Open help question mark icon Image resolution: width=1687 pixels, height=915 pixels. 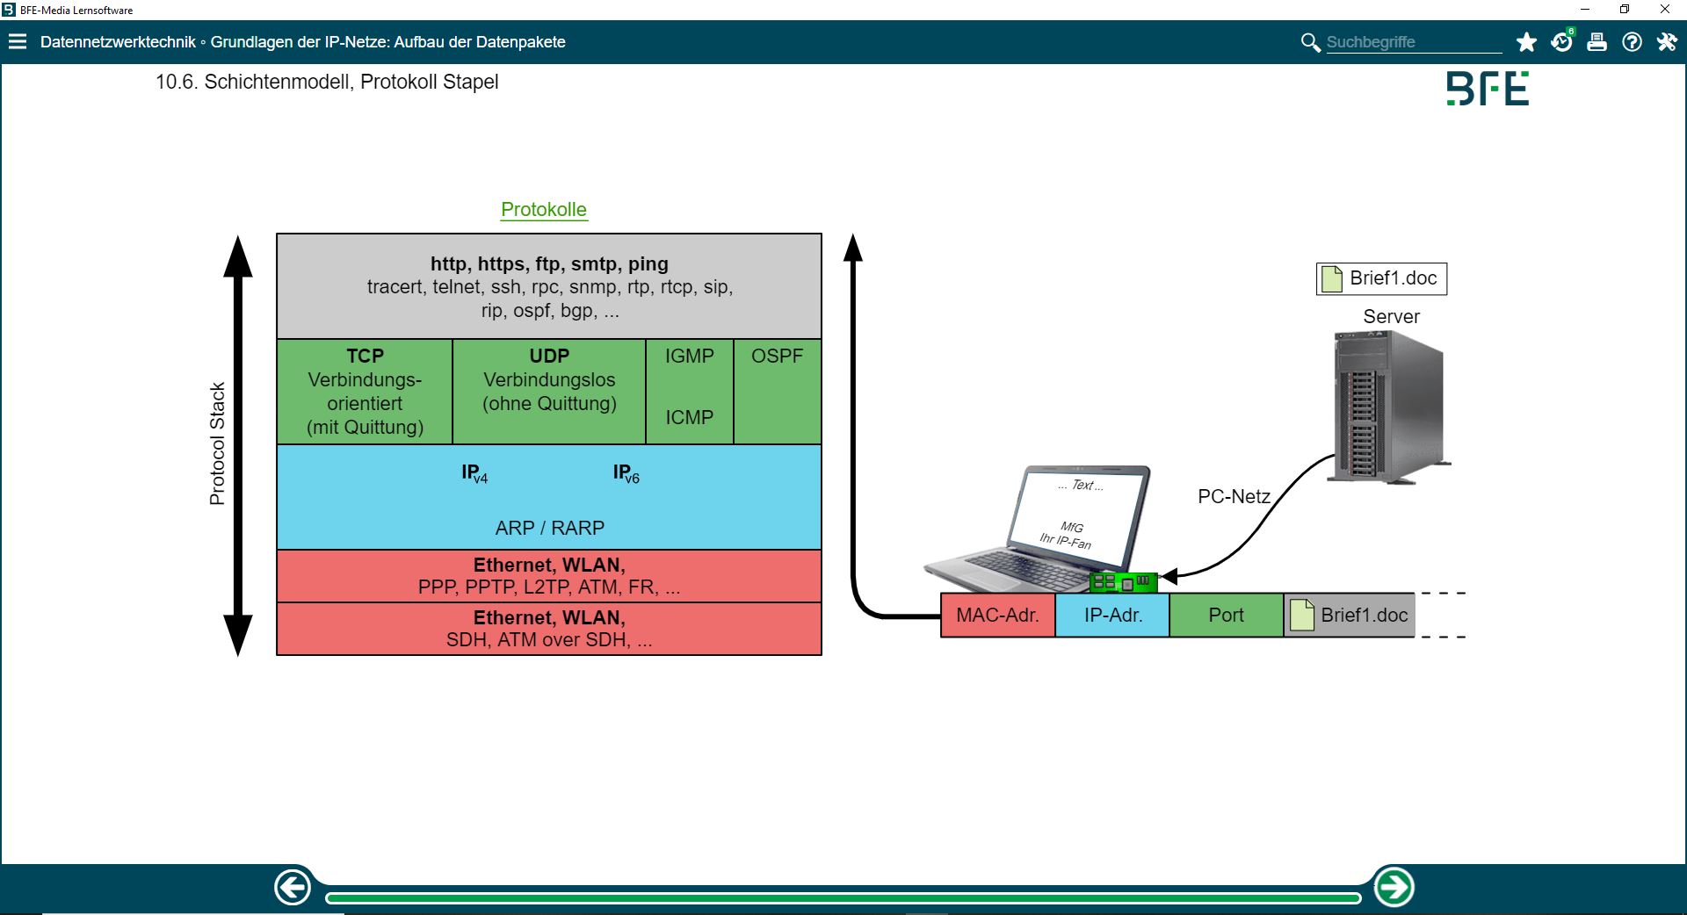1632,42
